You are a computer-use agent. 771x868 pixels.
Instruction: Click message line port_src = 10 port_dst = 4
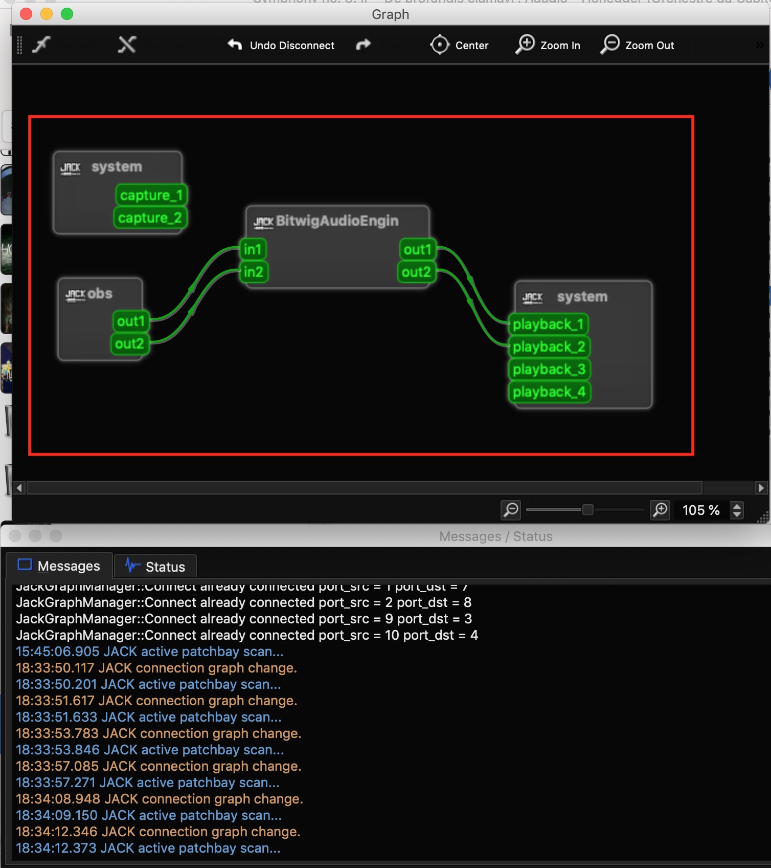246,635
